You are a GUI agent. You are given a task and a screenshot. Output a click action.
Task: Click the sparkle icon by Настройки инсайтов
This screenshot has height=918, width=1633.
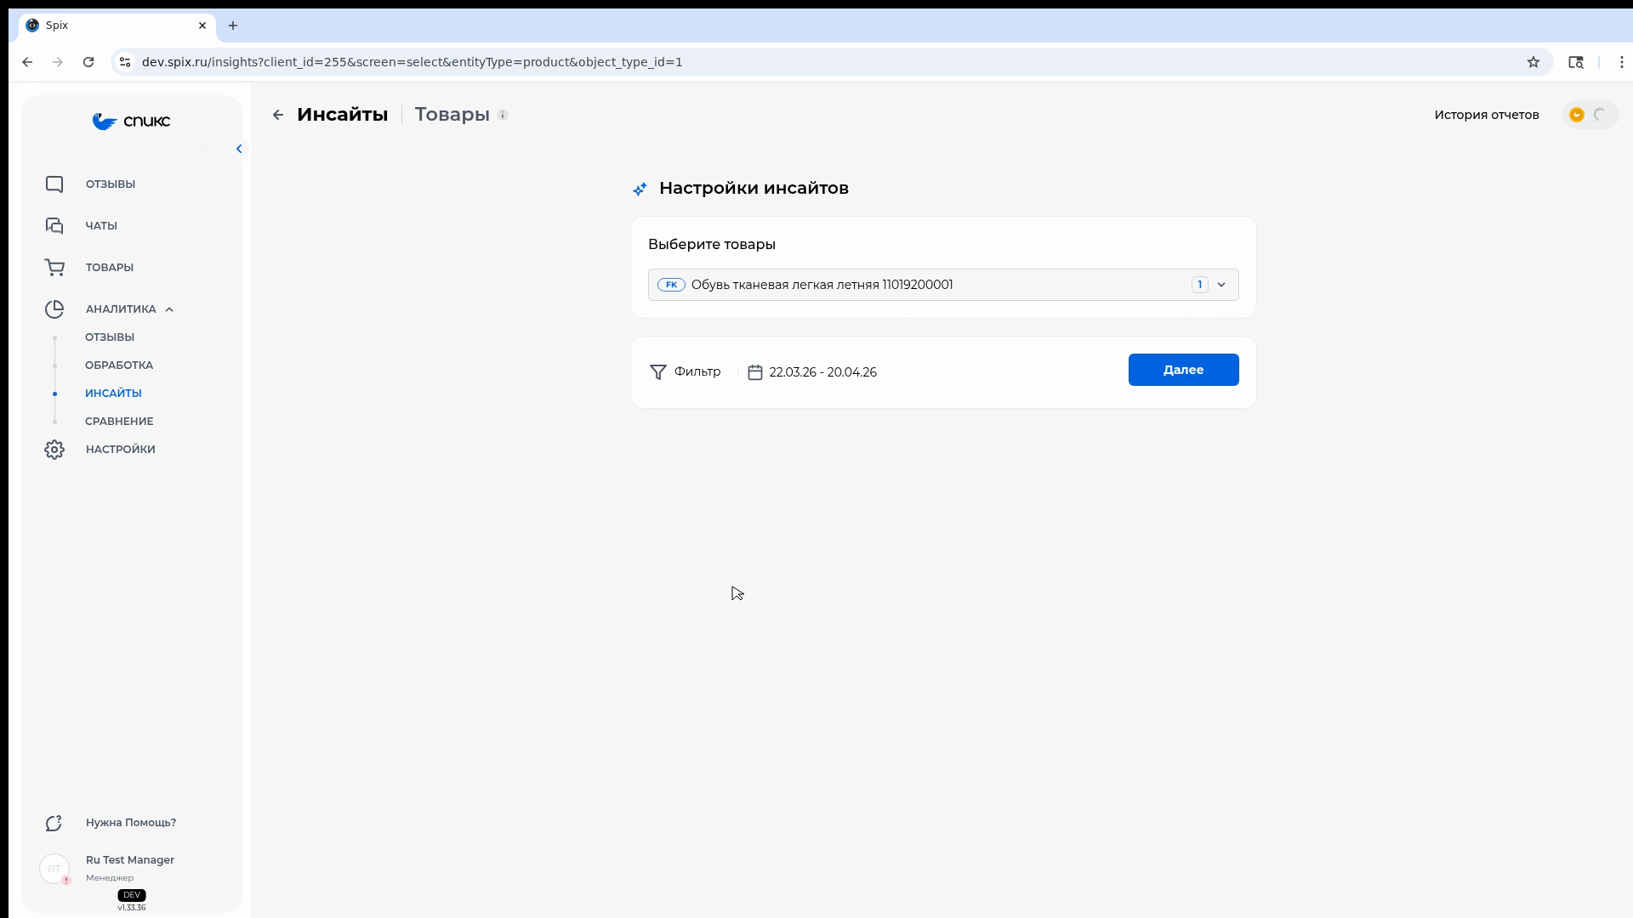640,189
